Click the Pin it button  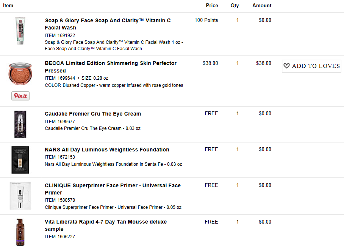pyautogui.click(x=20, y=96)
